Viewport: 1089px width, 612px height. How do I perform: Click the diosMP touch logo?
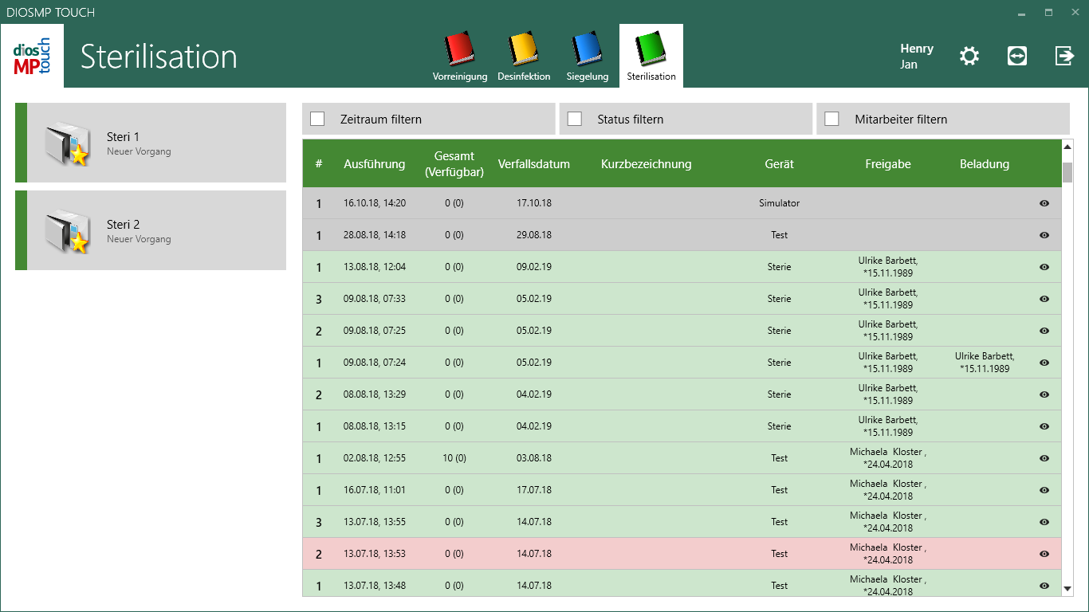[x=32, y=56]
